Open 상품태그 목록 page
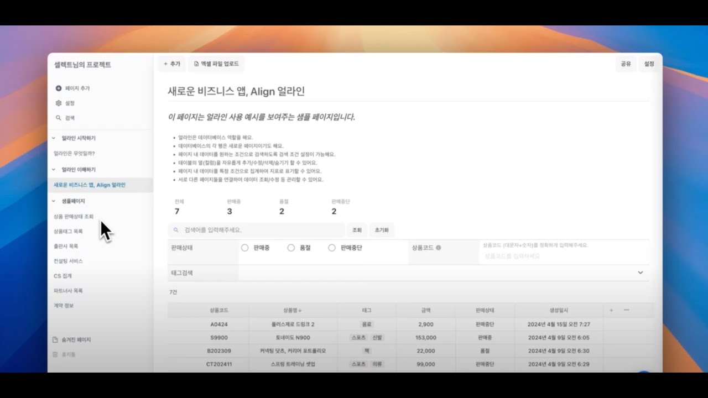The height and width of the screenshot is (398, 708). [x=68, y=232]
